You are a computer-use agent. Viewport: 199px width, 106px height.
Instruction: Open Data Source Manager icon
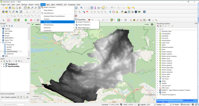3,12
